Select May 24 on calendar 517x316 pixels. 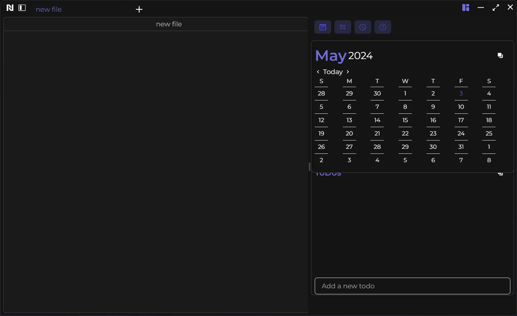(x=461, y=133)
